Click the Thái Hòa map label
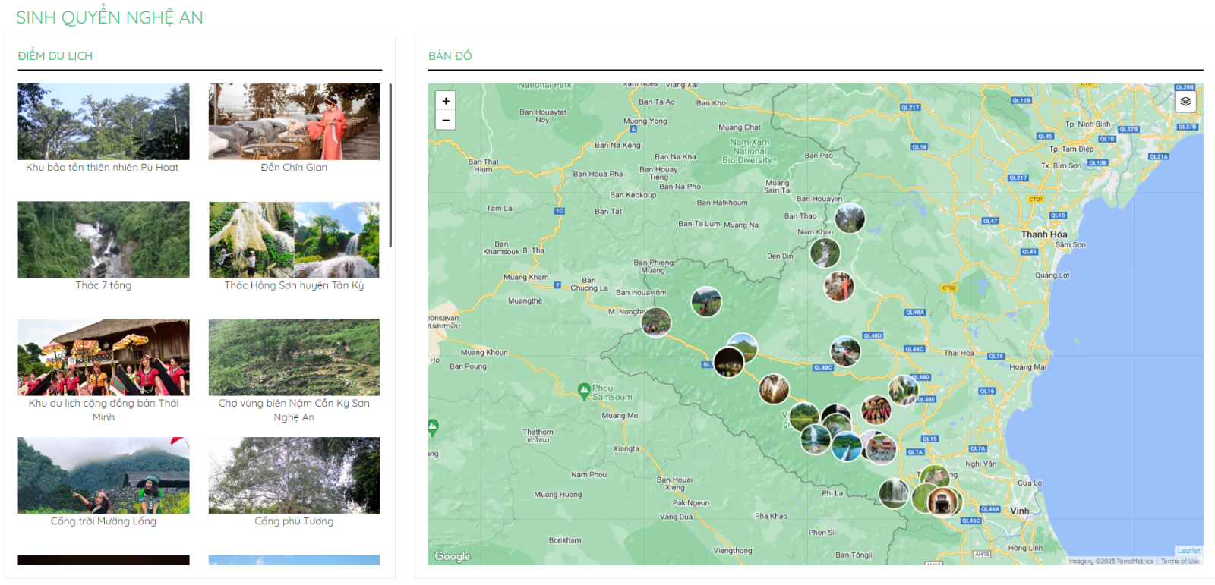The height and width of the screenshot is (585, 1215). (x=959, y=353)
